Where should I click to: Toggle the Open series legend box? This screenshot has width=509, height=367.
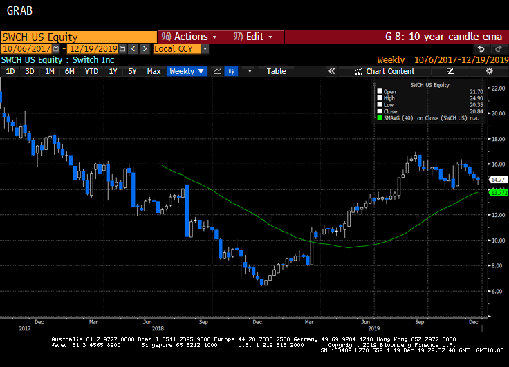click(379, 91)
